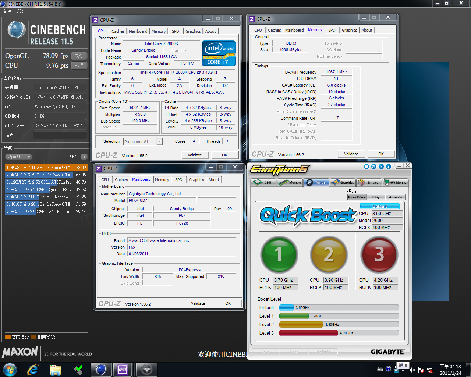Click the speaker volume tray icon
This screenshot has width=471, height=377.
[412, 370]
